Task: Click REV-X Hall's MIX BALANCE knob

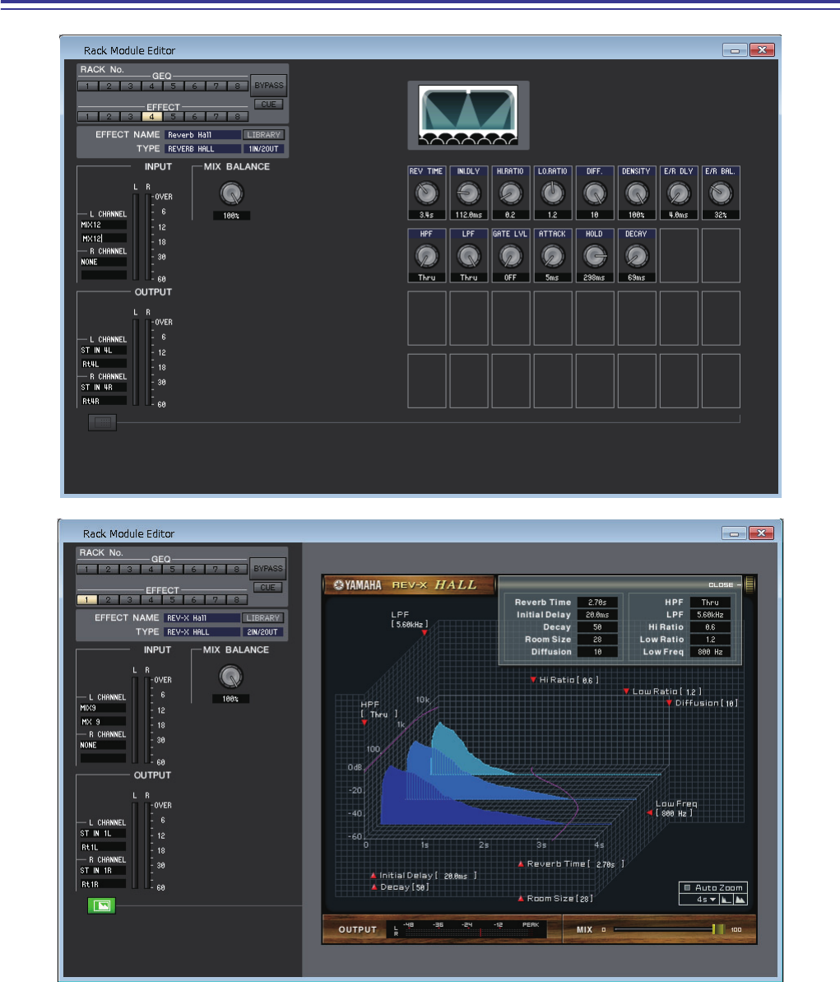Action: pyautogui.click(x=230, y=677)
